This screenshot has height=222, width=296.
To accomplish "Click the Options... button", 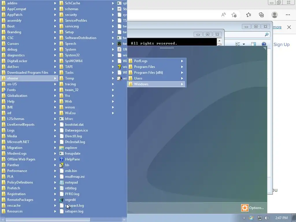I will click(253, 208).
